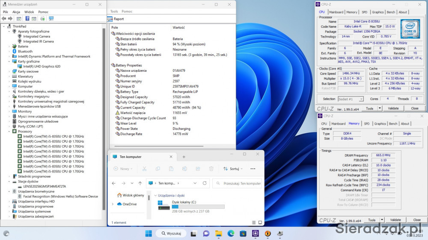Click Validate in upper CPU-Z window
The height and width of the screenshot is (240, 428).
[x=393, y=108]
